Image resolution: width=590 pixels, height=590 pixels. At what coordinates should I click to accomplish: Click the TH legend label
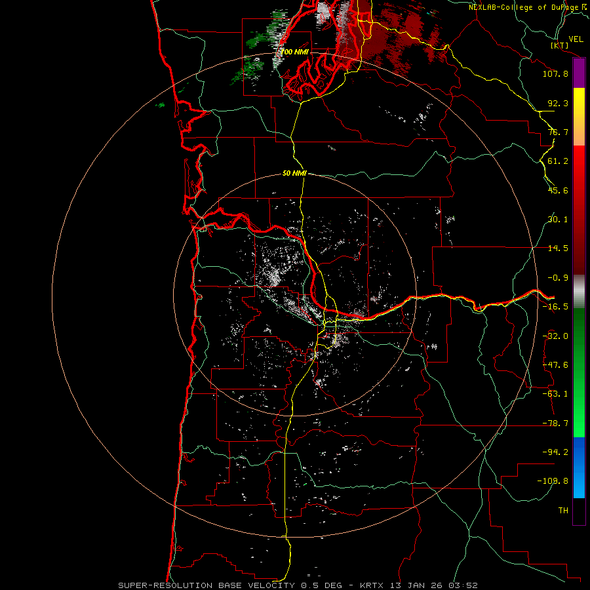tap(563, 511)
